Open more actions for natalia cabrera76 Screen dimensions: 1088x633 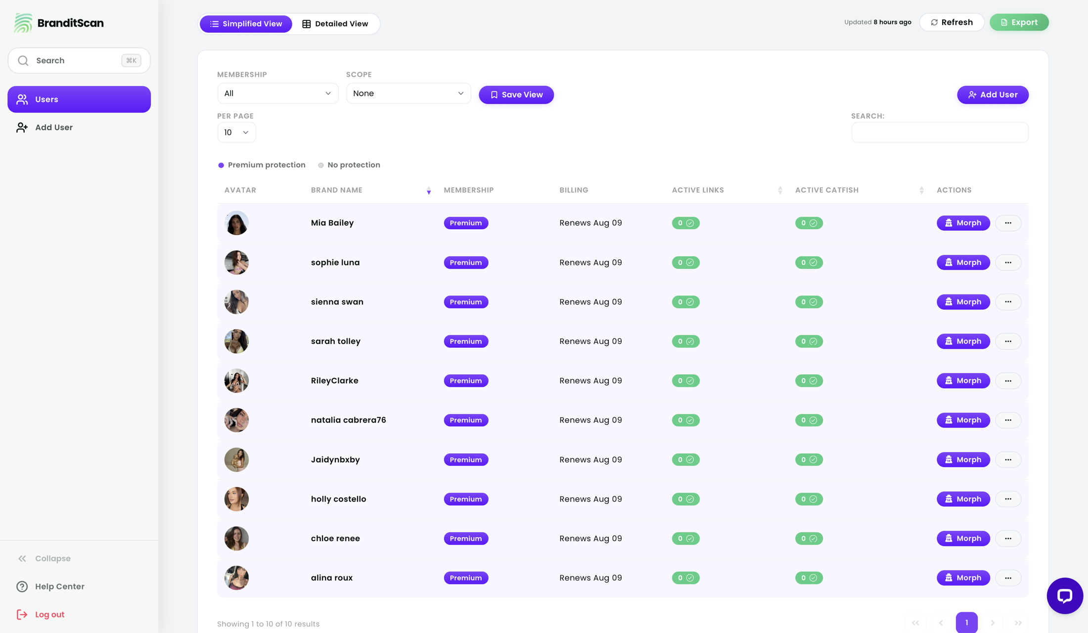[1008, 420]
